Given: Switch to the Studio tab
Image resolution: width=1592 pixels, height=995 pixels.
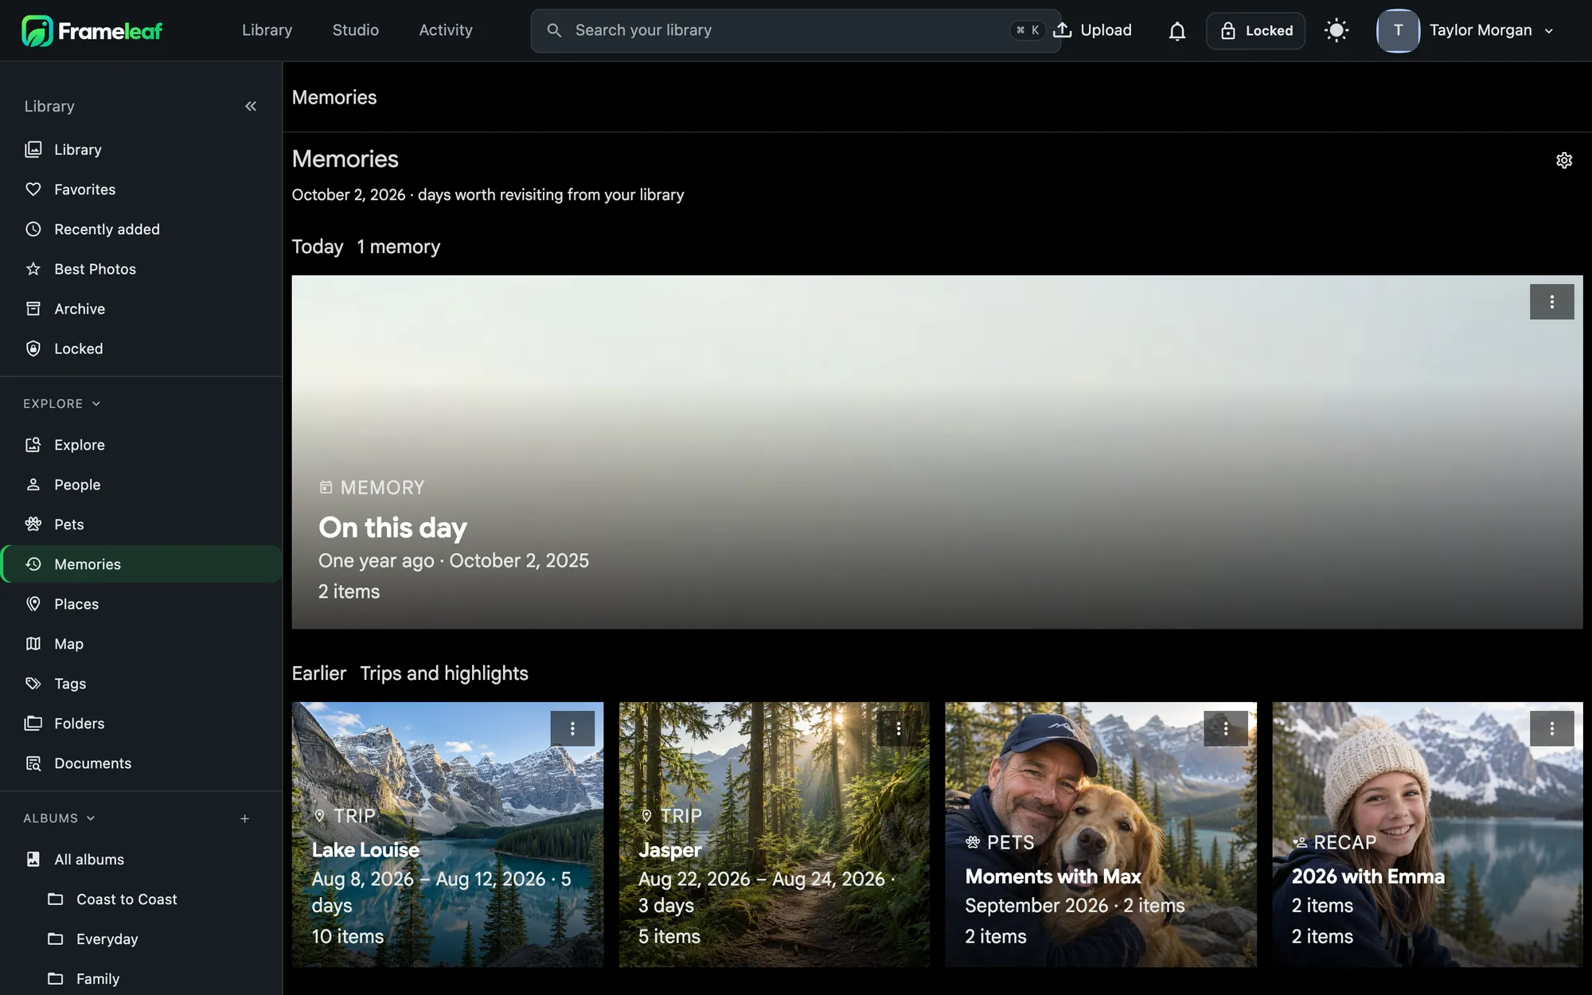Looking at the screenshot, I should coord(356,30).
